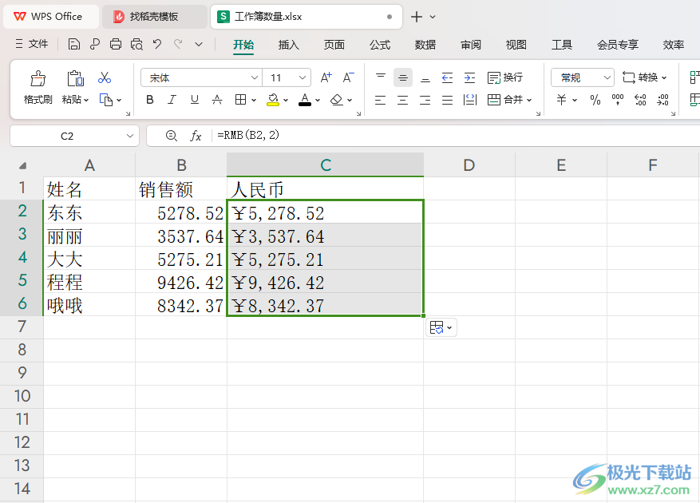This screenshot has width=700, height=503.
Task: Center text horizontally
Action: 402,100
